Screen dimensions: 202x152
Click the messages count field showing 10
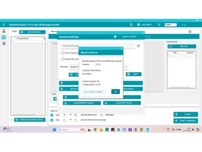pyautogui.click(x=102, y=115)
